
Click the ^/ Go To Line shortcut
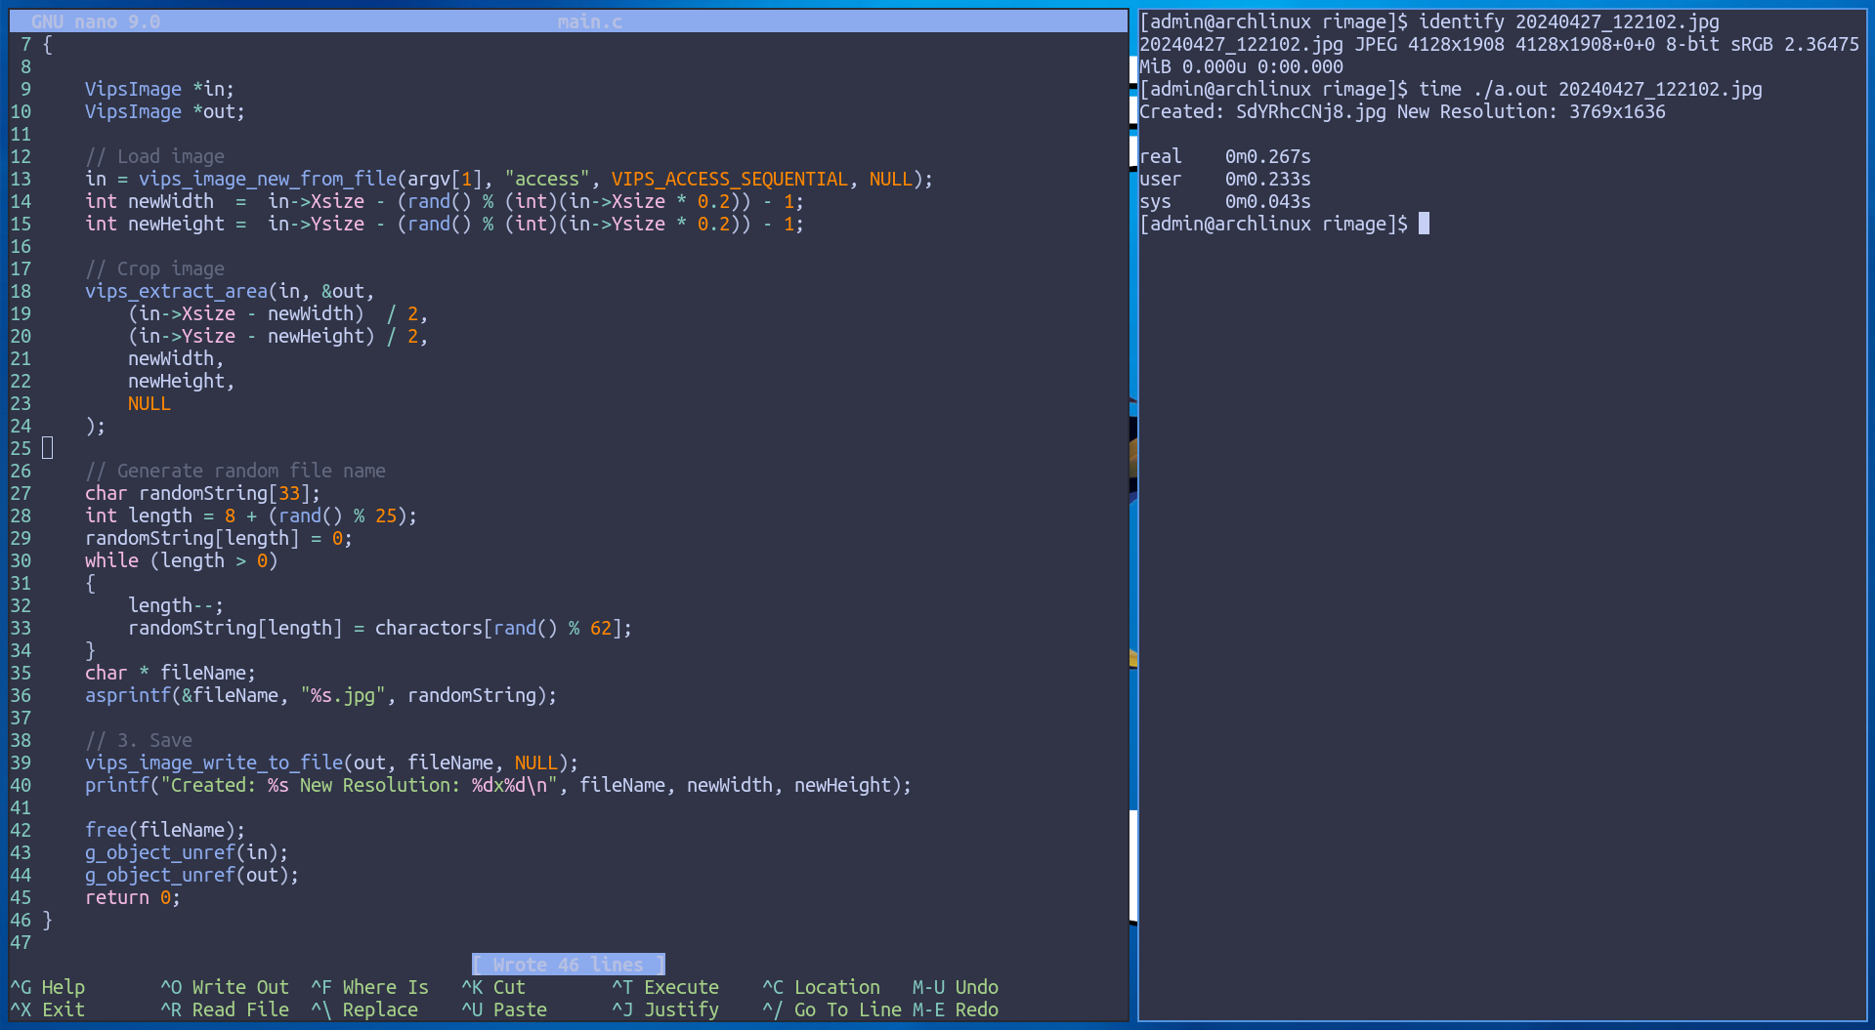point(832,1009)
